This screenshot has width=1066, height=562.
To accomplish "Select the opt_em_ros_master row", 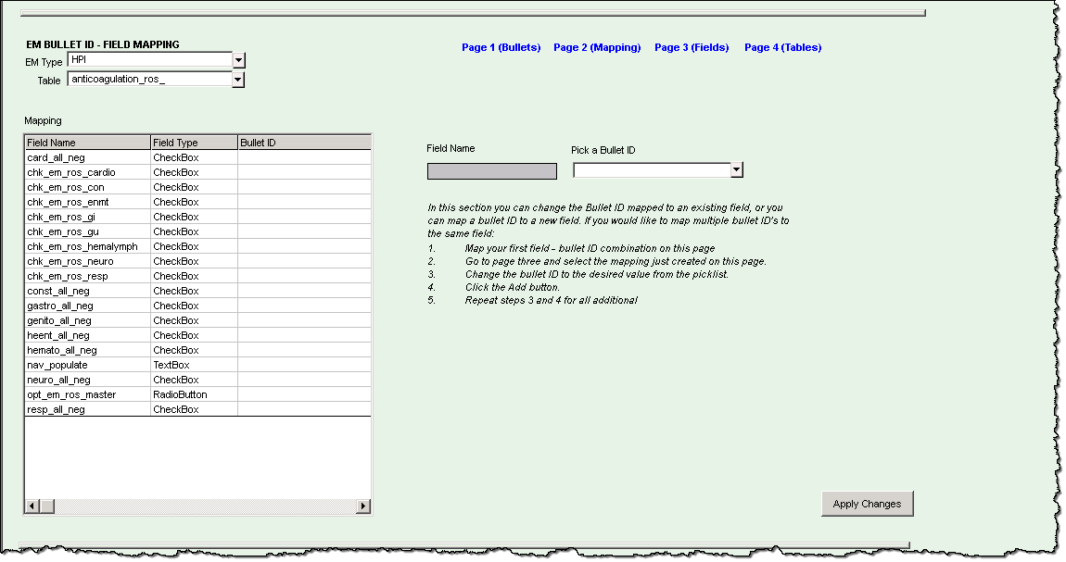I will tap(197, 395).
